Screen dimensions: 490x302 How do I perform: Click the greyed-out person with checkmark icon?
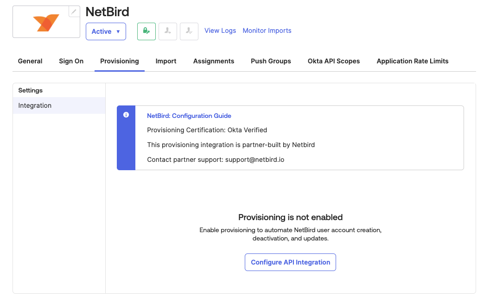click(x=189, y=31)
